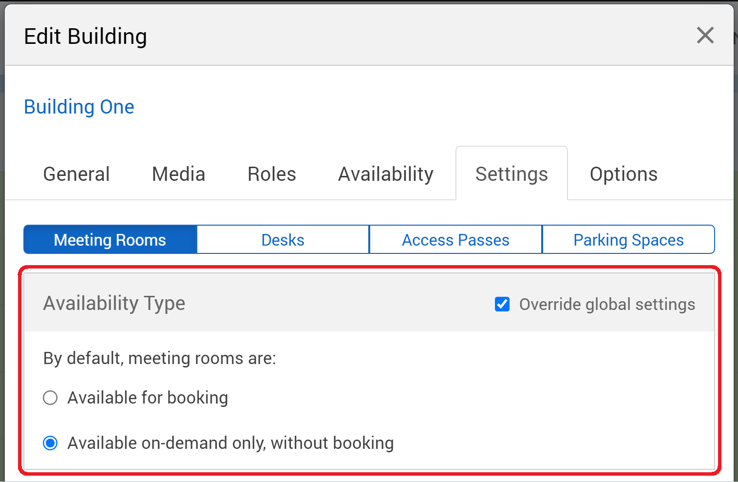Select the Availability tab

click(x=385, y=174)
